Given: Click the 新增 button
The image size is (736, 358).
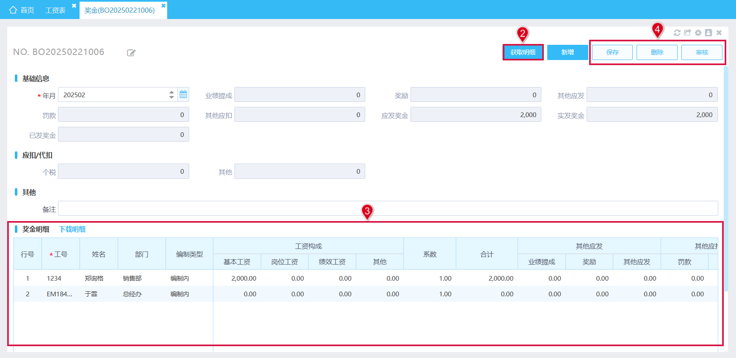Looking at the screenshot, I should tap(568, 52).
